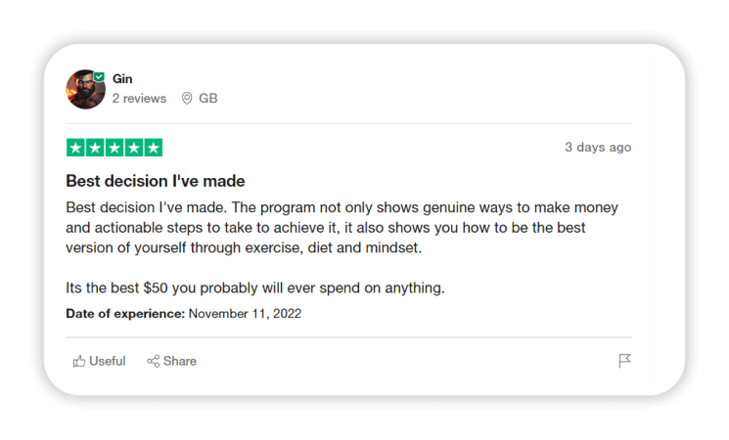
Task: Click the share icon beside Share
Action: (x=154, y=362)
